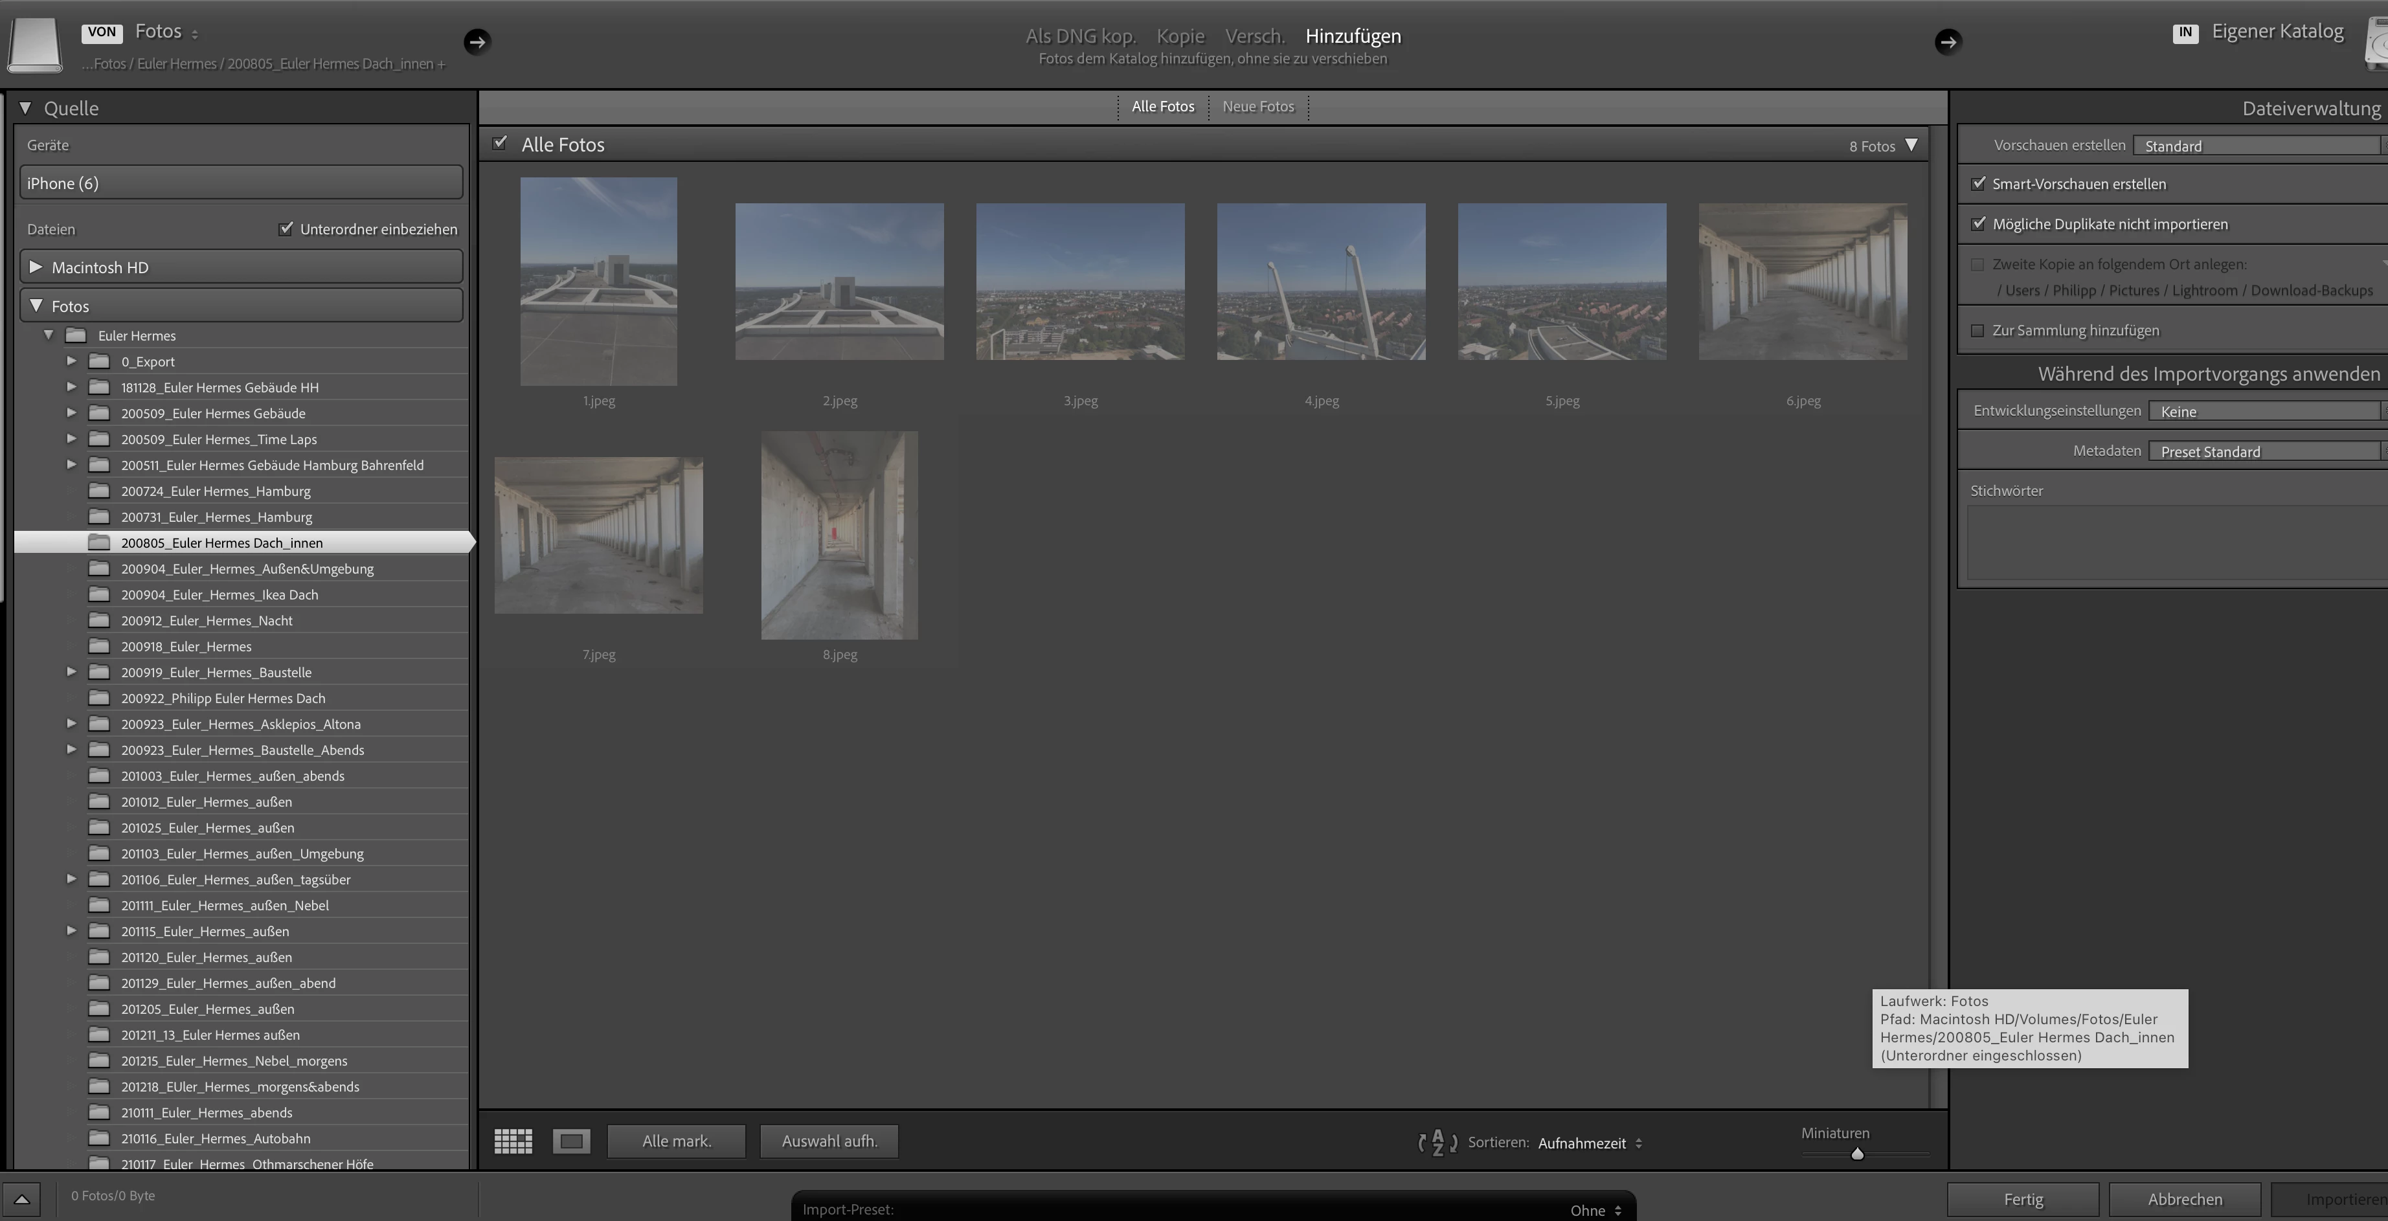Expand the Macintosh HD volume
The width and height of the screenshot is (2388, 1221).
(36, 267)
